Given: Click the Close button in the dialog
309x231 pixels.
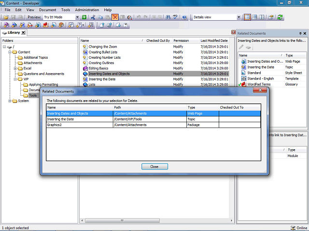Looking at the screenshot, I should (154, 167).
